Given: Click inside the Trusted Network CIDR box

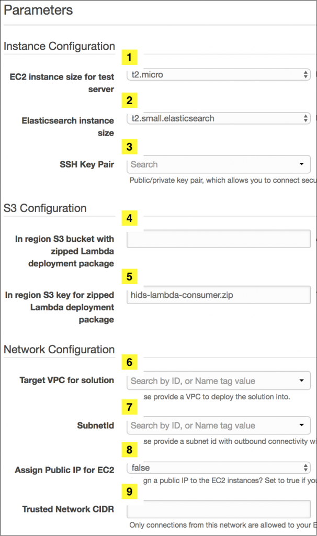Looking at the screenshot, I should [218, 509].
